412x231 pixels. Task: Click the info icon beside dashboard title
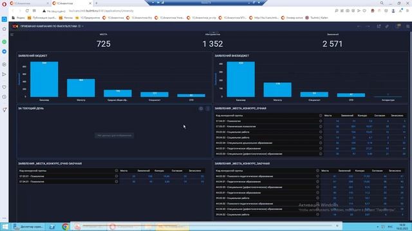79,26
